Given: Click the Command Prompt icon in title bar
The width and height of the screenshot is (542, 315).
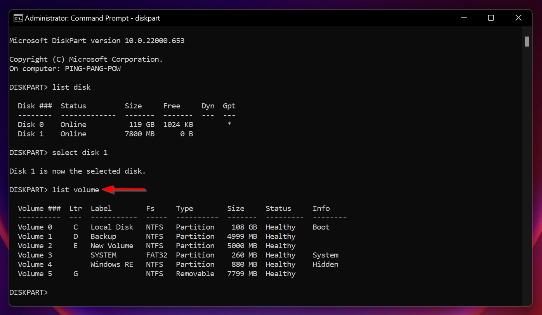Looking at the screenshot, I should pyautogui.click(x=18, y=18).
